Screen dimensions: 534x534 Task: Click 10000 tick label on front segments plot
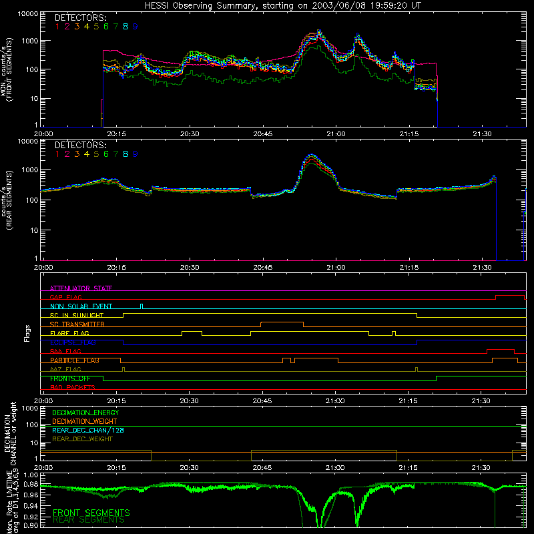click(x=28, y=13)
